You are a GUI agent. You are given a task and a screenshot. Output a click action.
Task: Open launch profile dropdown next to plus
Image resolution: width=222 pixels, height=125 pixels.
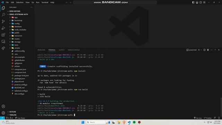point(201,50)
